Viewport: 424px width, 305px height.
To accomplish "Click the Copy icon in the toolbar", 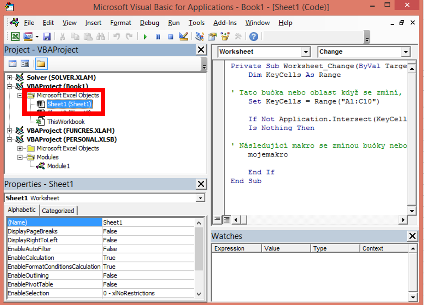I will pyautogui.click(x=75, y=36).
